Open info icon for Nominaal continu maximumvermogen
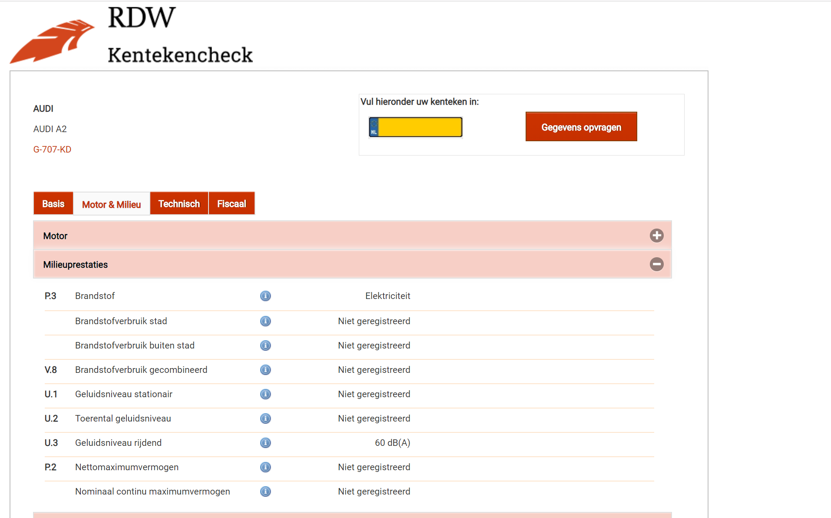Screen dimensions: 831x518 pos(265,491)
